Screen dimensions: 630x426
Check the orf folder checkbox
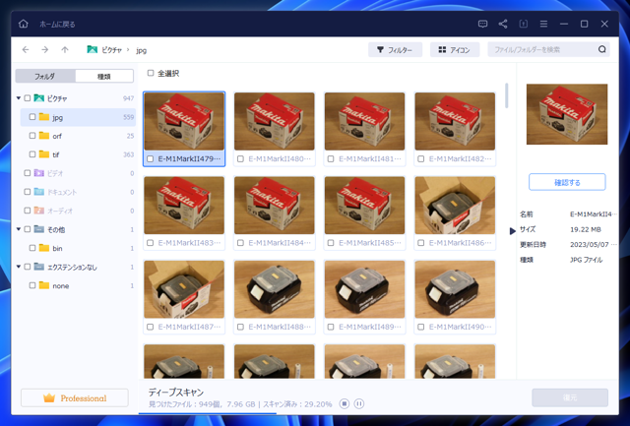pyautogui.click(x=32, y=136)
